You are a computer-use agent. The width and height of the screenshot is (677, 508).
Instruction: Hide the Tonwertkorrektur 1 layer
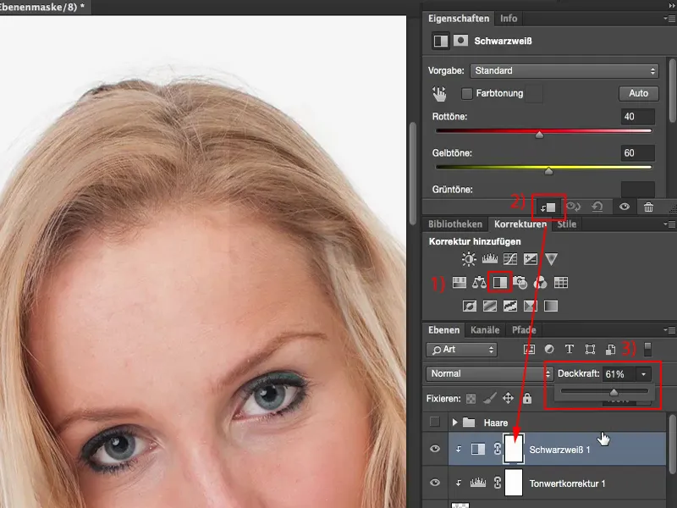[435, 483]
